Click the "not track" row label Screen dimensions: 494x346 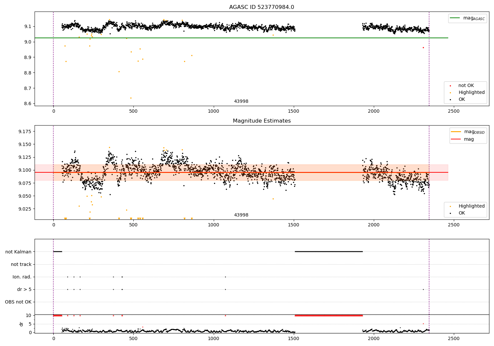(x=21, y=264)
